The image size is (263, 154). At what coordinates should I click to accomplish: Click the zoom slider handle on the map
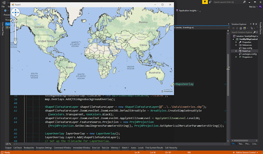point(16,39)
